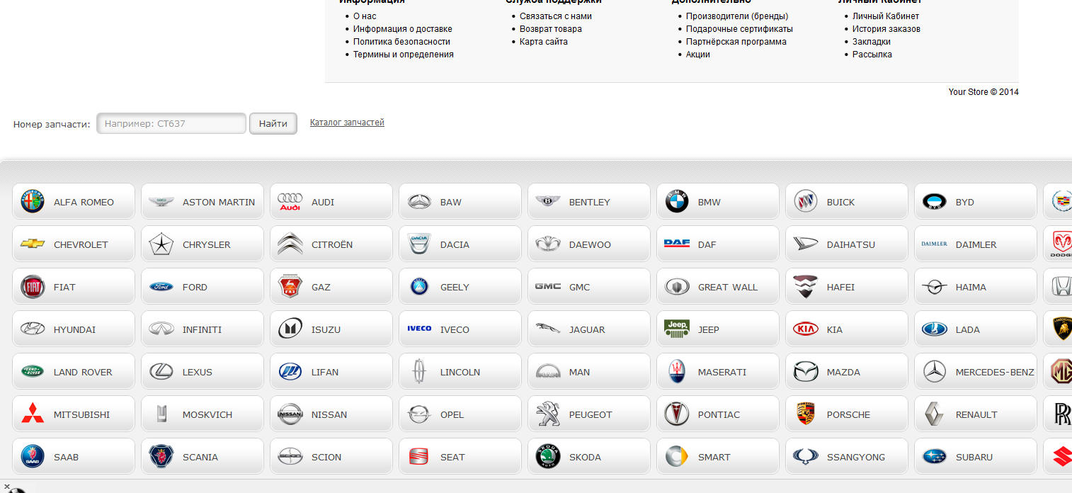1072x493 pixels.
Task: Click the Saab blue roundel logo
Action: 33,457
